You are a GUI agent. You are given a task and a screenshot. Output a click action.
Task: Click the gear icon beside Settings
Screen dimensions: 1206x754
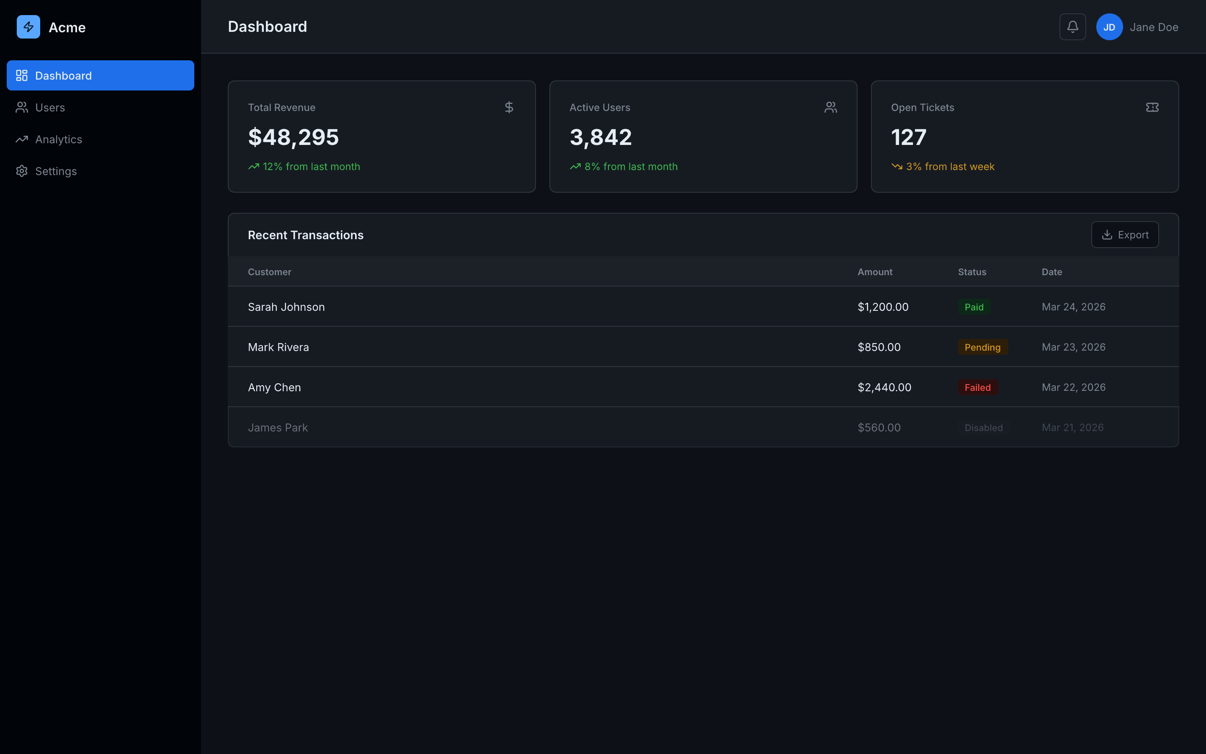coord(21,171)
